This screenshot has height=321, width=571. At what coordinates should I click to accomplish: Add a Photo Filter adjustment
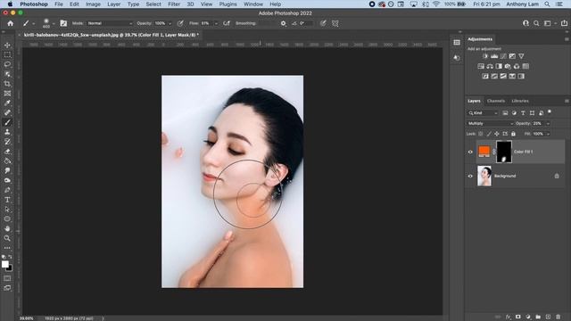tap(508, 66)
